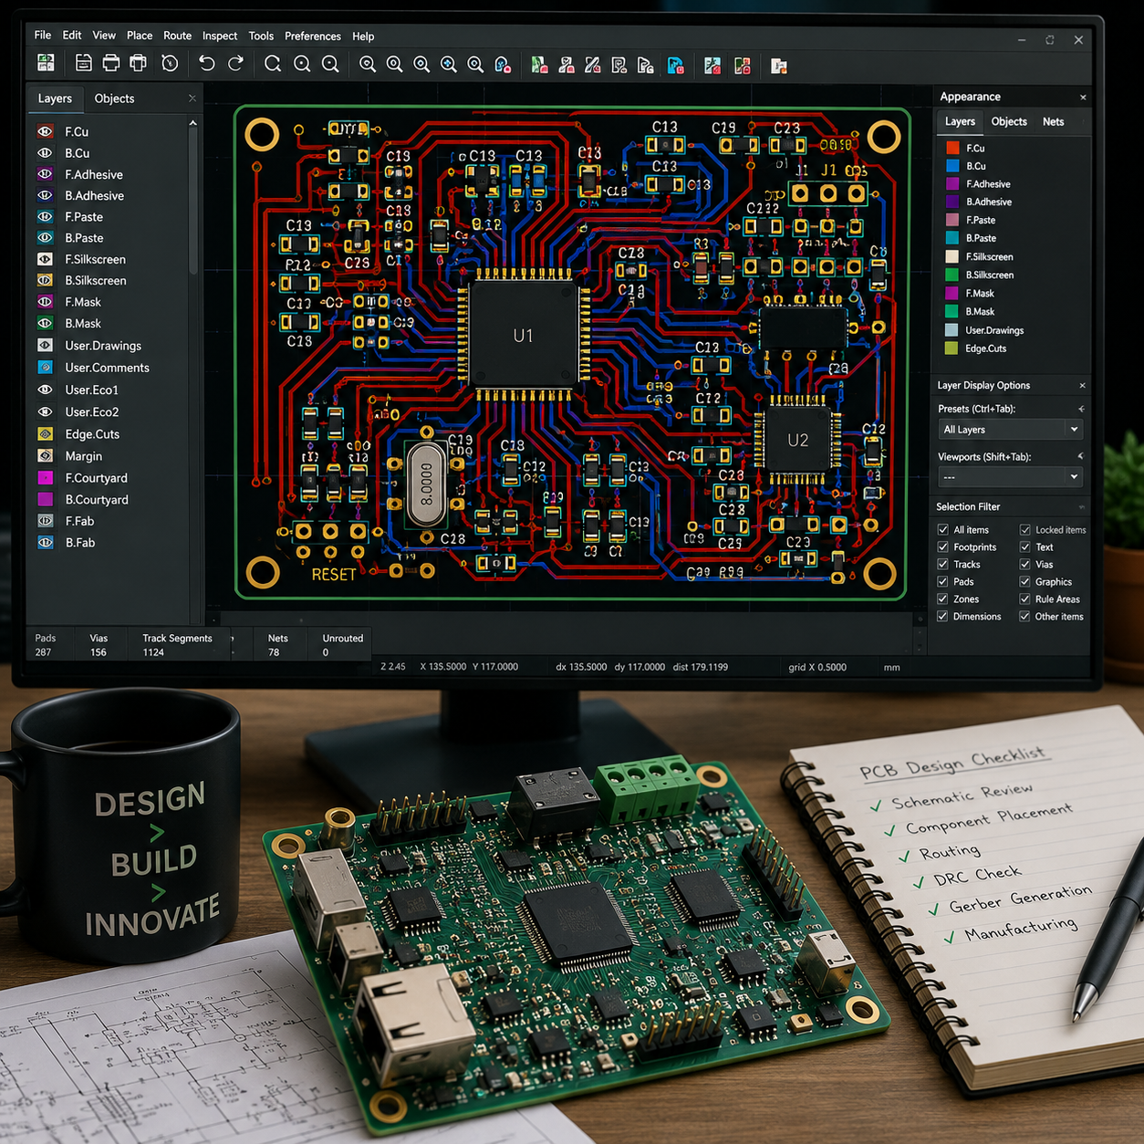Open board setup icon at toolbar start
This screenshot has width=1144, height=1144.
[x=46, y=63]
